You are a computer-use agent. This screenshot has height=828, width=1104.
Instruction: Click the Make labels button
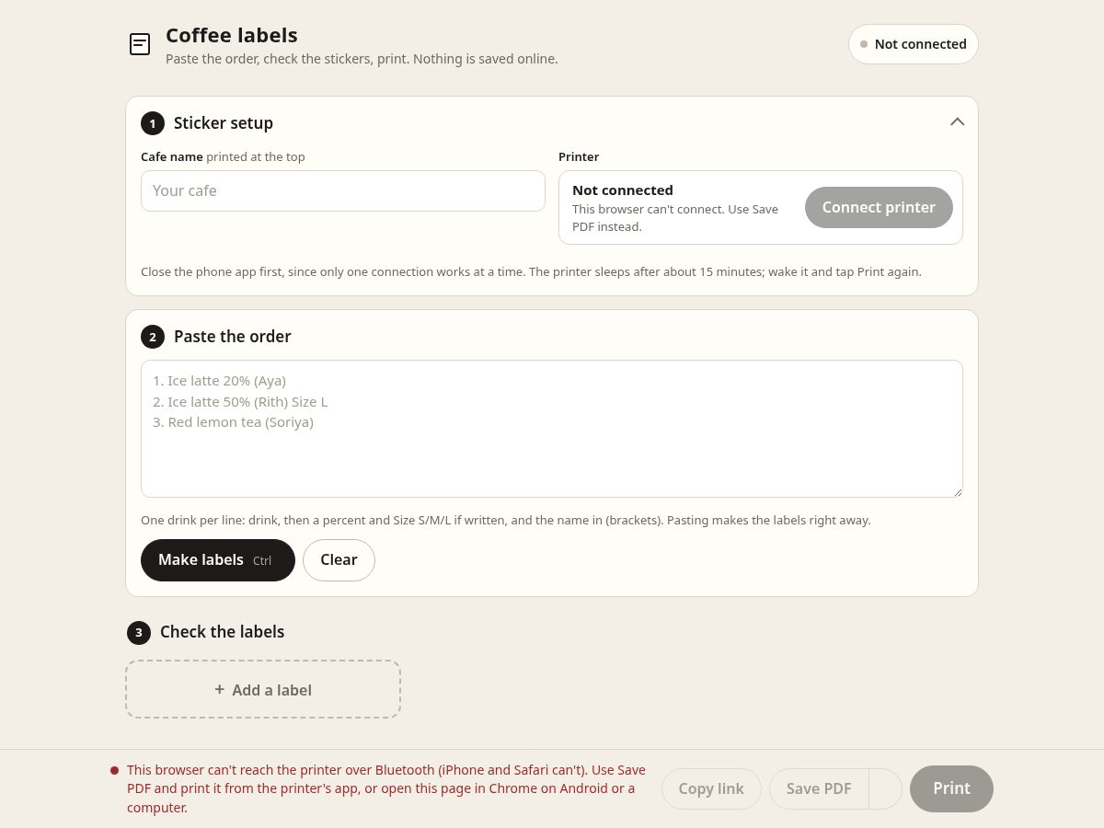pos(218,560)
